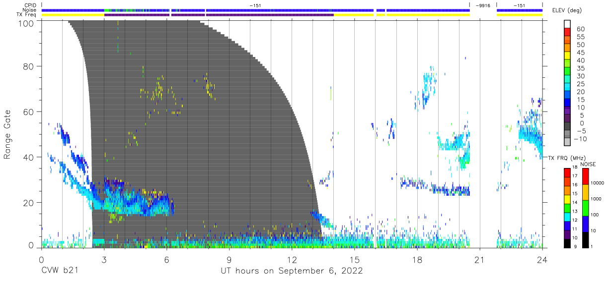Screen dimensions: 610x281
Task: Pick the red segment of TX FRQ color bar
Action: tap(567, 173)
